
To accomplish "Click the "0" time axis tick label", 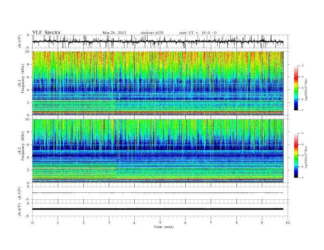I will click(32, 223).
